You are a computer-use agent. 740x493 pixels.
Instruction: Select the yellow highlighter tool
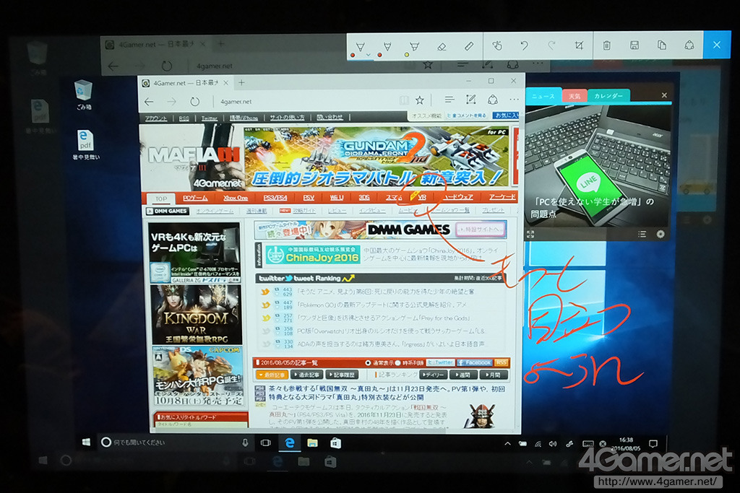pos(414,45)
